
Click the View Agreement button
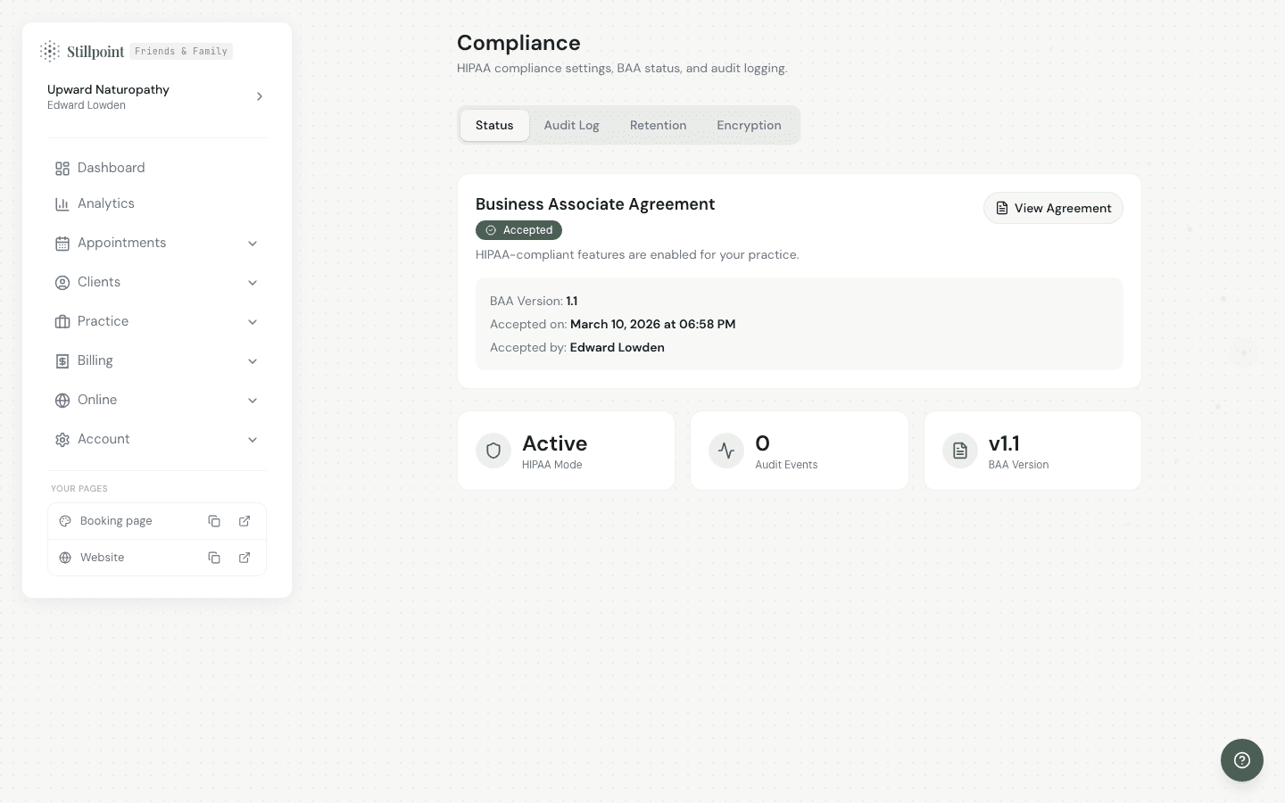1053,208
